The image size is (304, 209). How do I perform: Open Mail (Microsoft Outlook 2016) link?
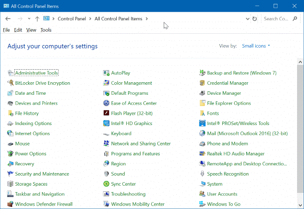tap(248, 133)
